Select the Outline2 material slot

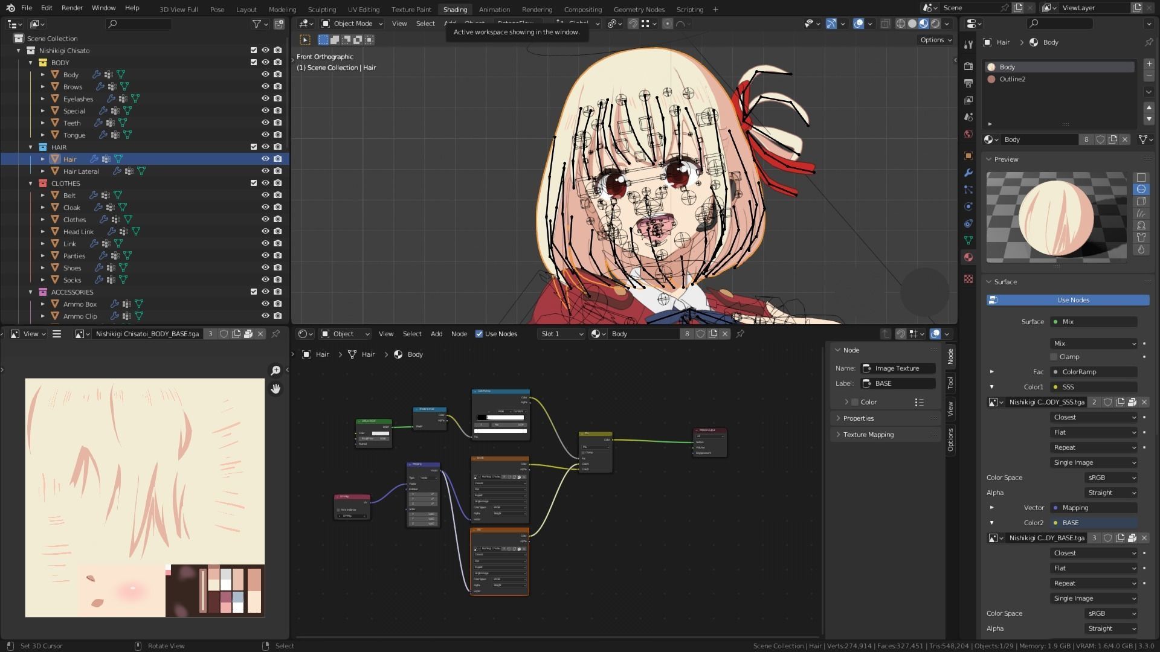1060,79
